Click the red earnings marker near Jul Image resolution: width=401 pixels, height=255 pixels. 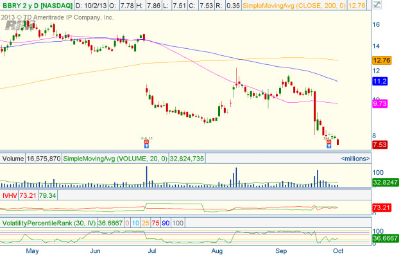pyautogui.click(x=146, y=142)
